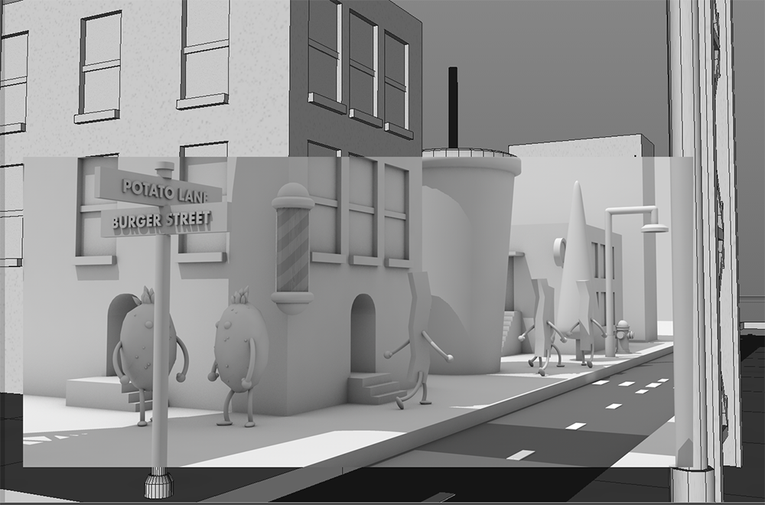The height and width of the screenshot is (505, 765).
Task: Select the BURGER STREET street sign
Action: (x=164, y=220)
